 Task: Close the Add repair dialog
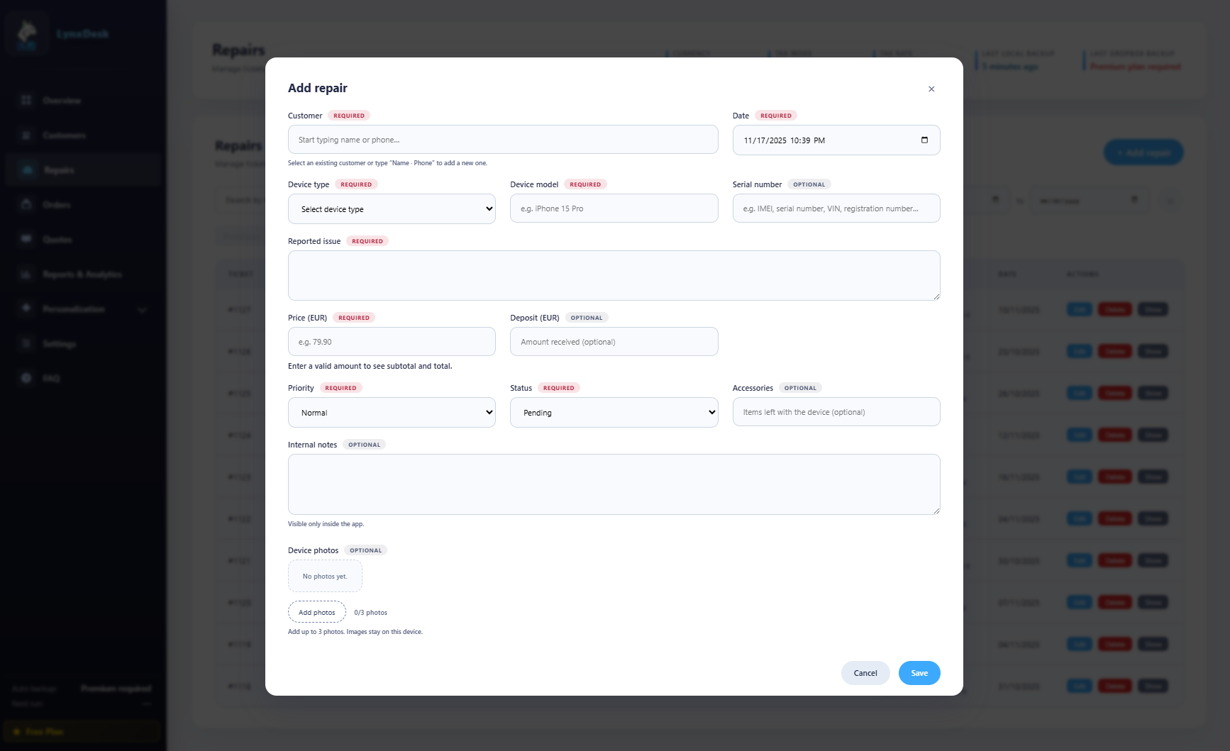(x=931, y=89)
